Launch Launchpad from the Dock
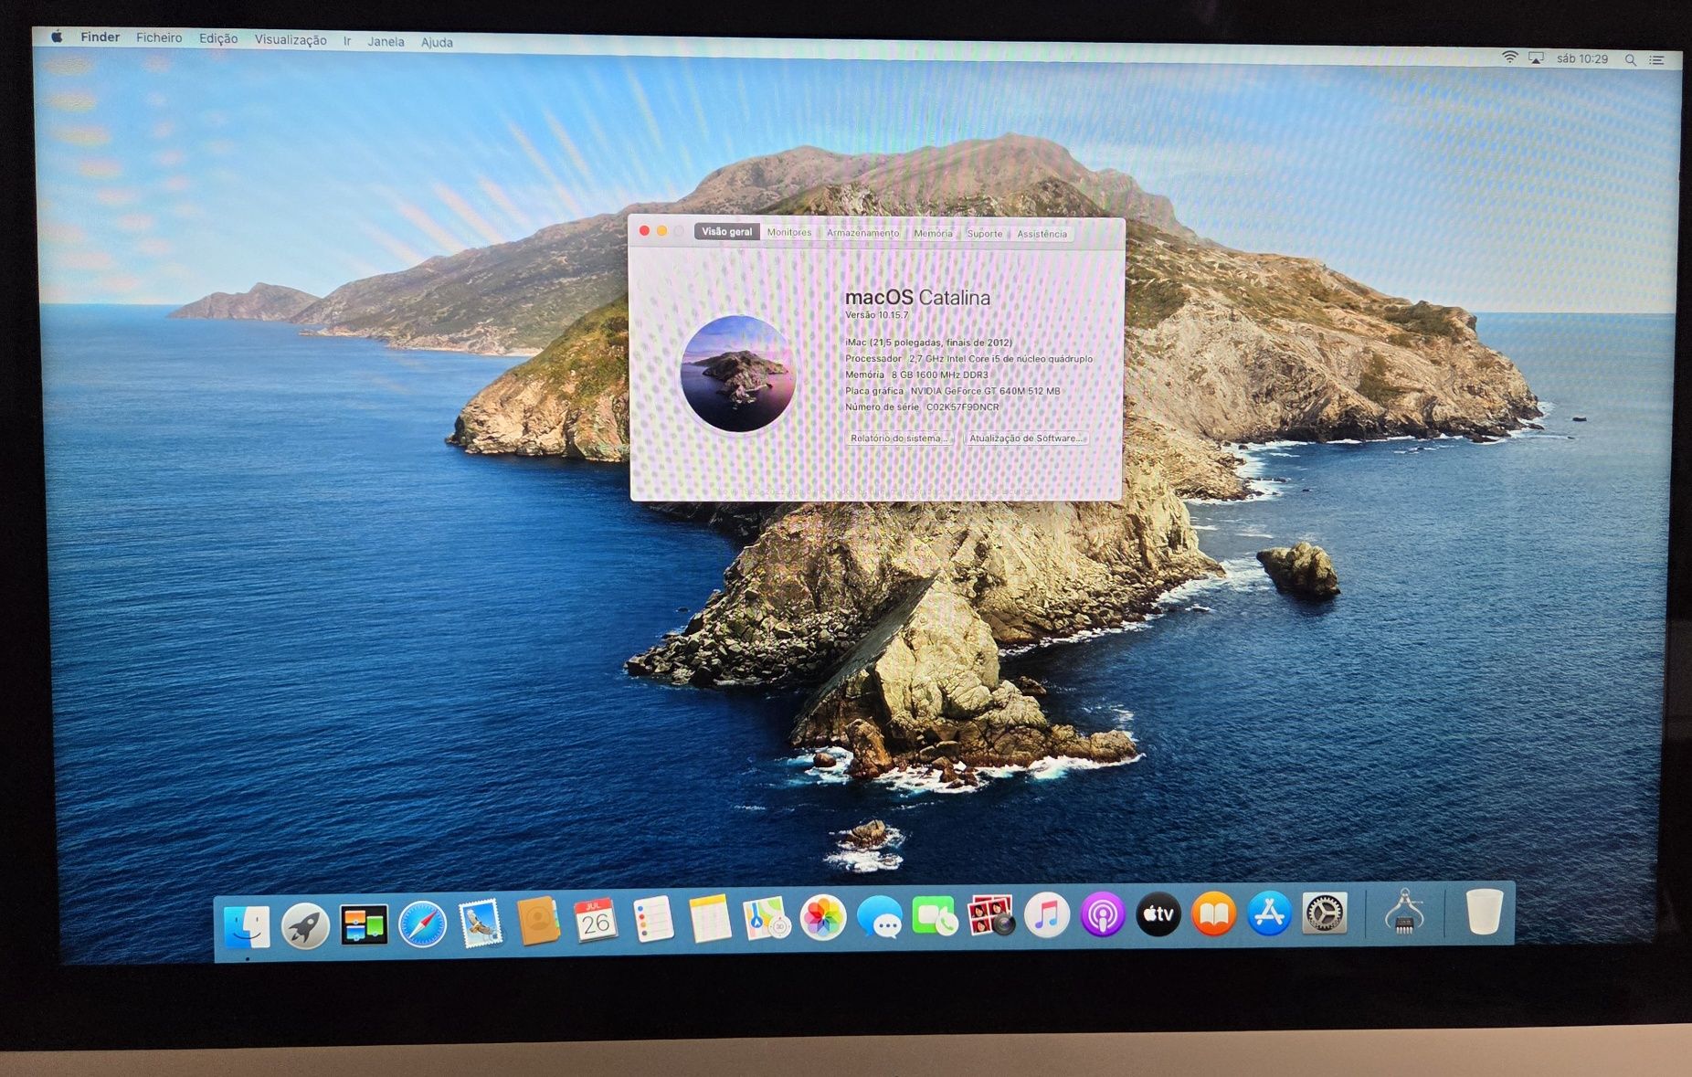Viewport: 1692px width, 1077px height. click(x=305, y=926)
